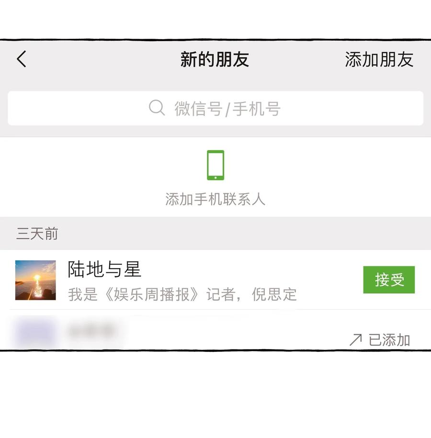Viewport: 431px width, 438px height.
Task: Open 陆地与星's sunset avatar
Action: (35, 280)
